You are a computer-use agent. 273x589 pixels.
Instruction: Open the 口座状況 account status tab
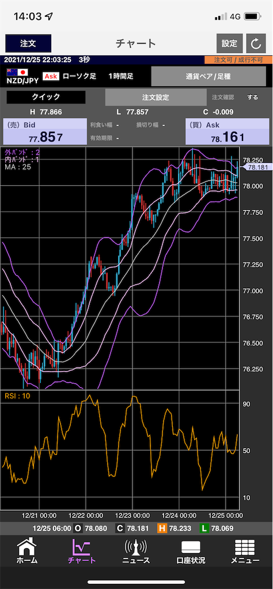click(x=191, y=550)
